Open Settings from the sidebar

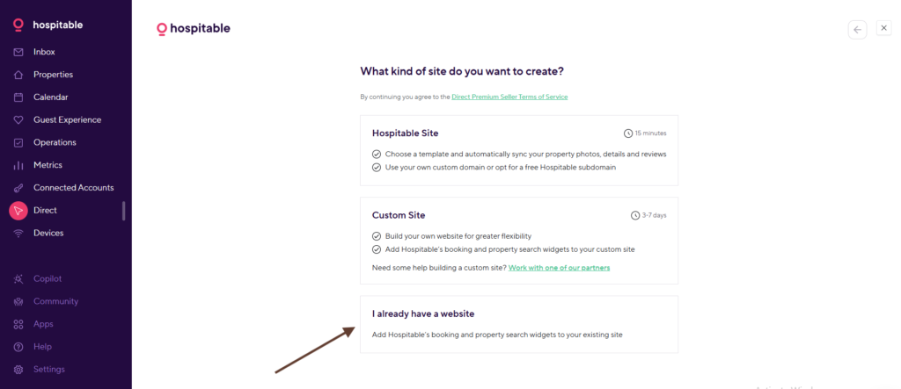click(48, 369)
